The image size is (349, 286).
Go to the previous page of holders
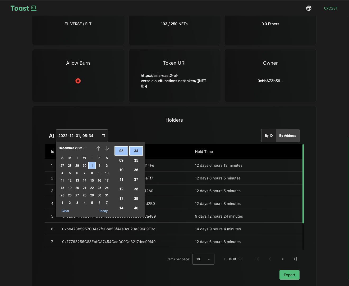pos(270,259)
